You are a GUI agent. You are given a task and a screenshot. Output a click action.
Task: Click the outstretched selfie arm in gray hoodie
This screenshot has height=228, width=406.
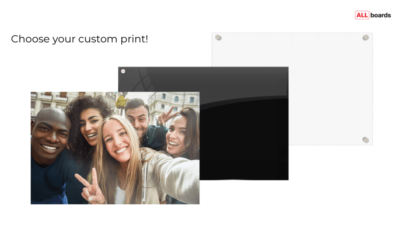tap(174, 174)
